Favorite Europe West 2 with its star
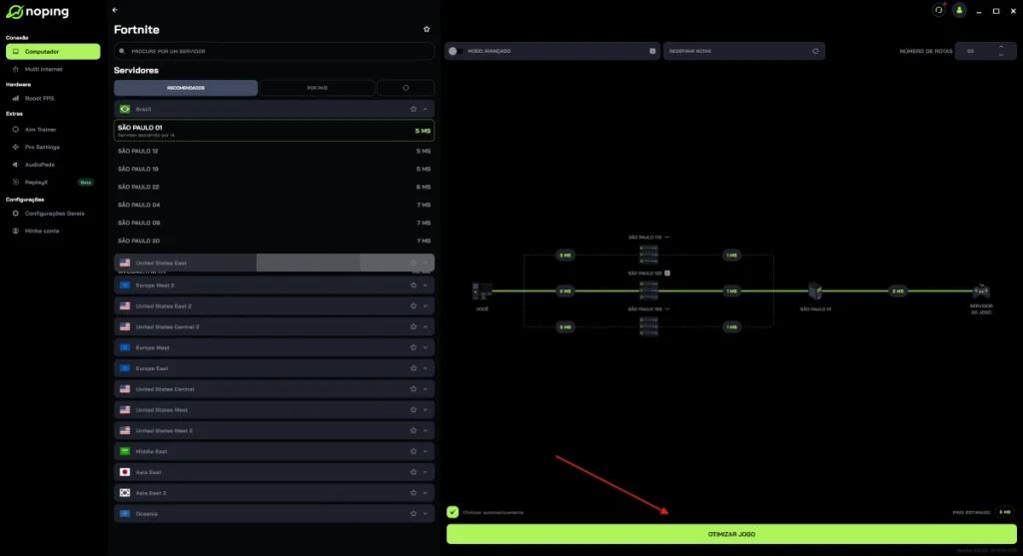The image size is (1023, 556). coord(413,285)
